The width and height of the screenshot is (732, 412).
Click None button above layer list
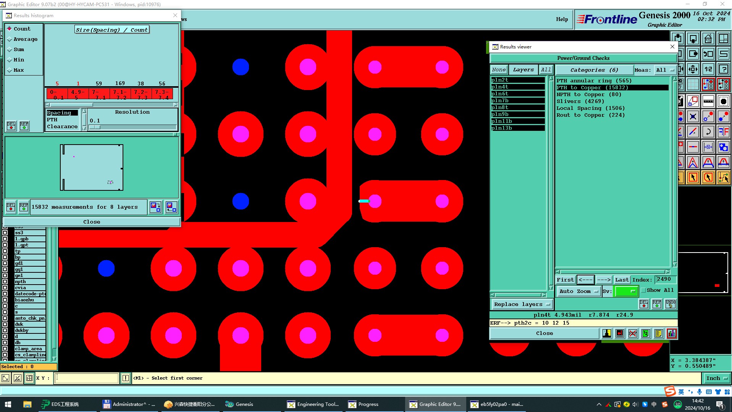click(x=499, y=70)
